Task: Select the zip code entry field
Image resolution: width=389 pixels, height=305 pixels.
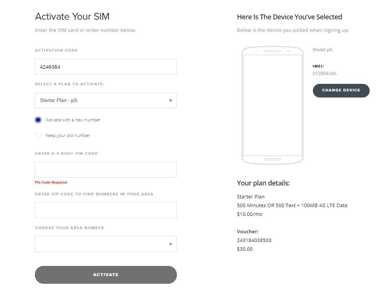Action: point(106,210)
